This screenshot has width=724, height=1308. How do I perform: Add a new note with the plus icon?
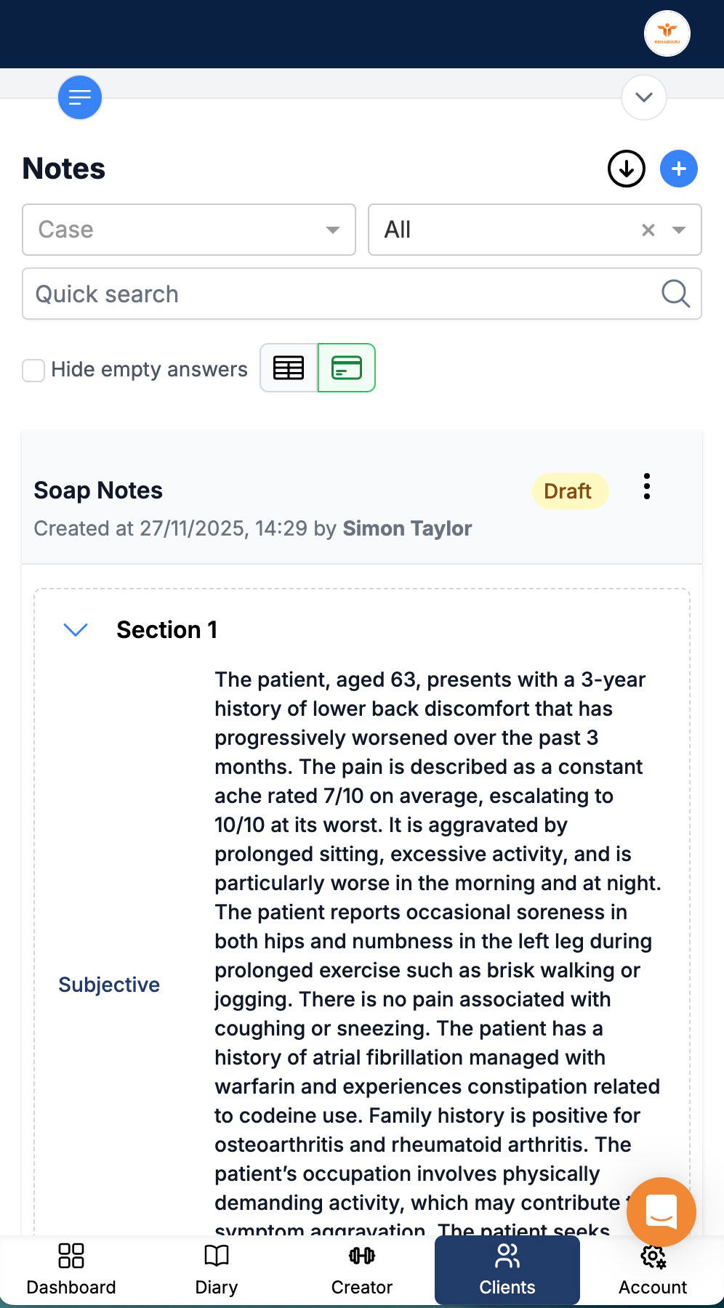click(678, 168)
